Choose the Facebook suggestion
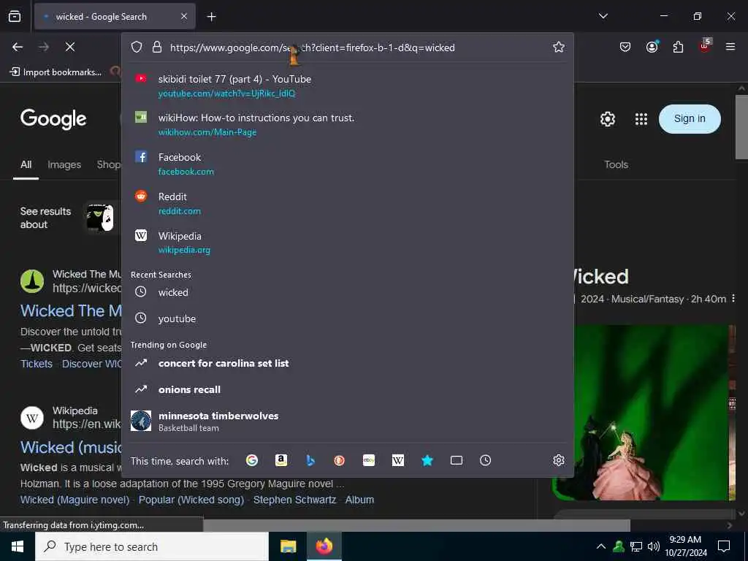748x561 pixels. (348, 164)
